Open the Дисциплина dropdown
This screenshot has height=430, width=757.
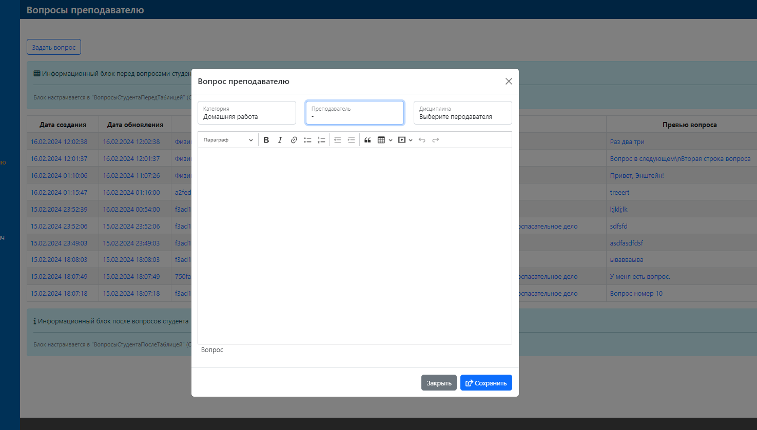[x=462, y=113]
